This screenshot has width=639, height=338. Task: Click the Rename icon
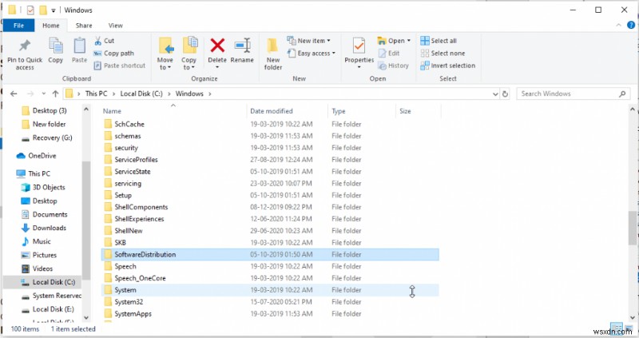[243, 46]
